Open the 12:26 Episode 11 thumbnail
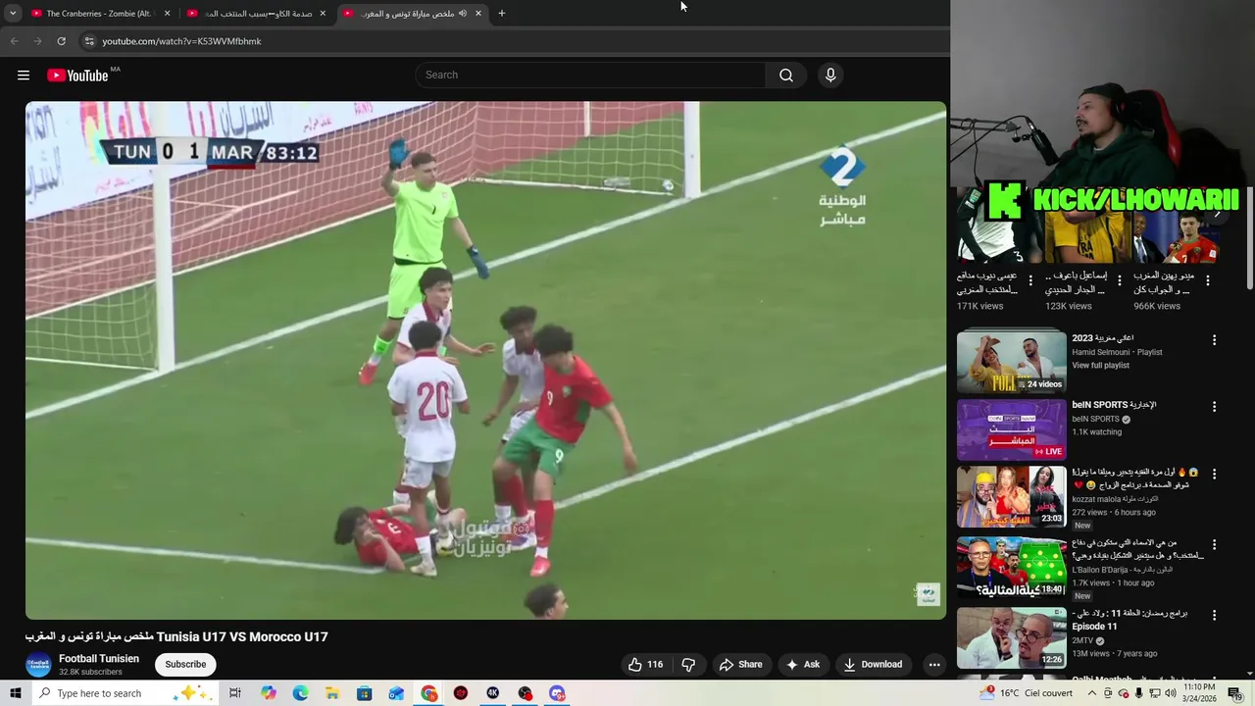 pos(1011,638)
